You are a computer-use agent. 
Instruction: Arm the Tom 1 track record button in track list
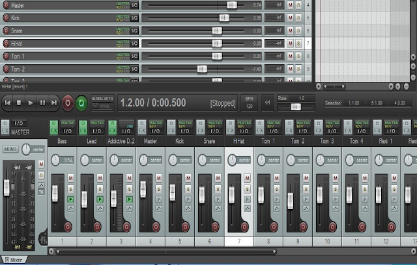(x=6, y=56)
